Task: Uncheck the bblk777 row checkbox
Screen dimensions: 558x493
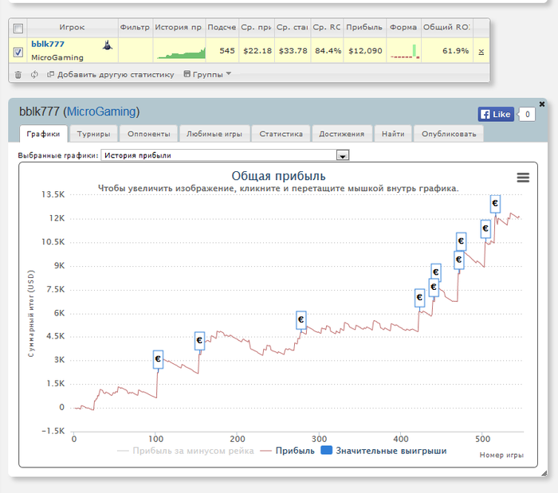Action: click(18, 52)
